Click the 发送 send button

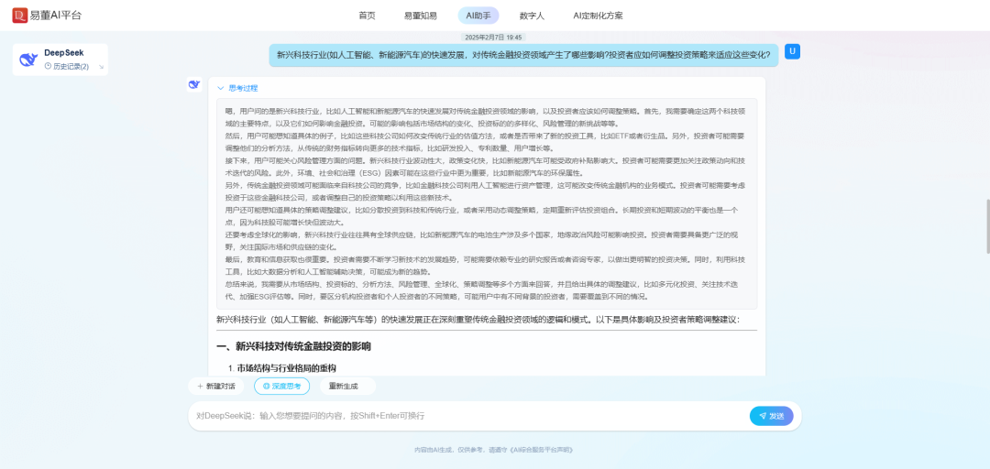(772, 416)
